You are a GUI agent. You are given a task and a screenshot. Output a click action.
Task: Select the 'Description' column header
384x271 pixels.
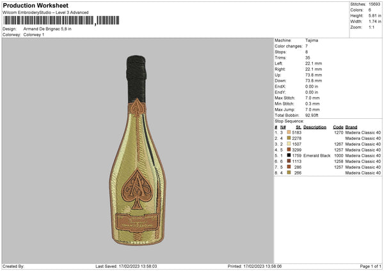click(315, 127)
